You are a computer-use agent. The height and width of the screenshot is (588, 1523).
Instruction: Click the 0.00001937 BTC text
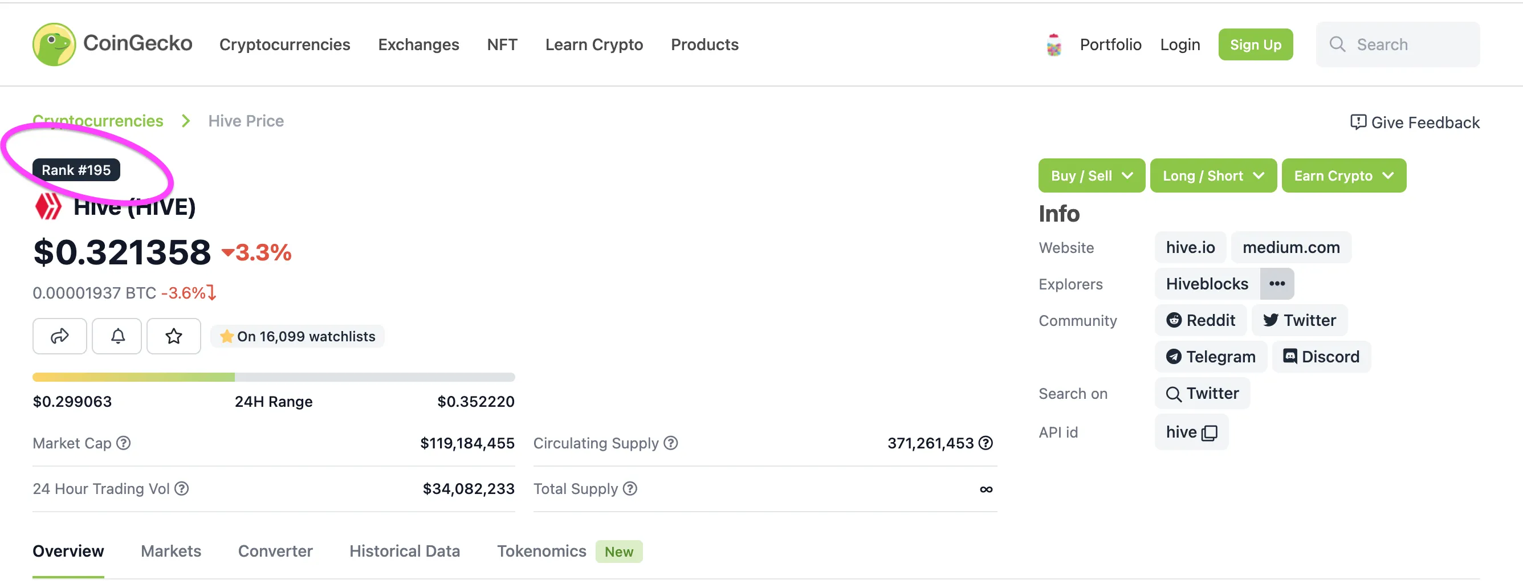(94, 292)
